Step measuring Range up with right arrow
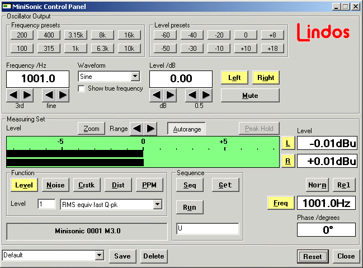 pyautogui.click(x=150, y=129)
